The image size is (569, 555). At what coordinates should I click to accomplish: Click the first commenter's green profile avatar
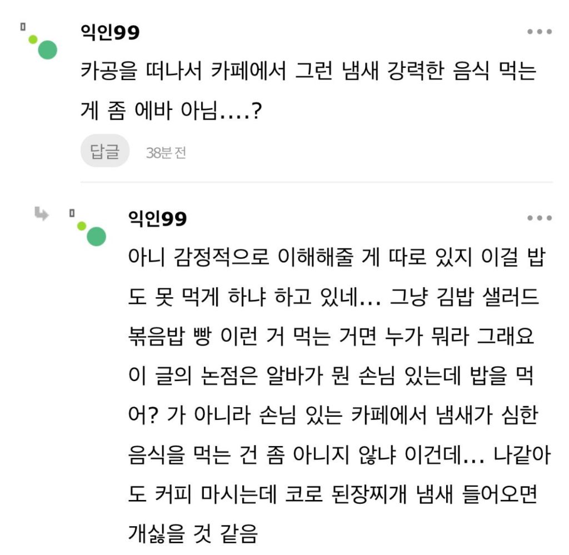point(47,49)
